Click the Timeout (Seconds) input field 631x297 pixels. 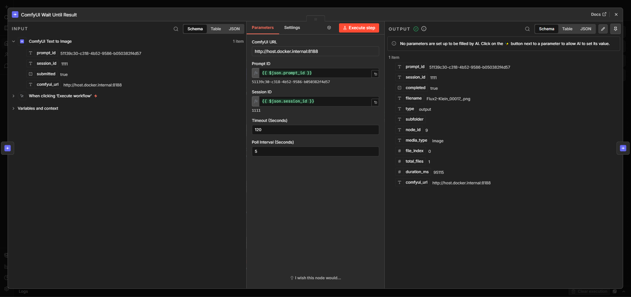tap(315, 130)
